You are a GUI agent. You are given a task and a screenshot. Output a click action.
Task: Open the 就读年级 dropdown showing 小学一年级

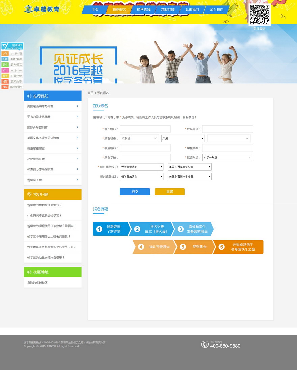click(x=227, y=157)
